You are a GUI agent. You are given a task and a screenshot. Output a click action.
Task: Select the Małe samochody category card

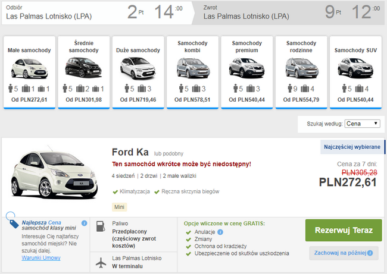tap(29, 73)
